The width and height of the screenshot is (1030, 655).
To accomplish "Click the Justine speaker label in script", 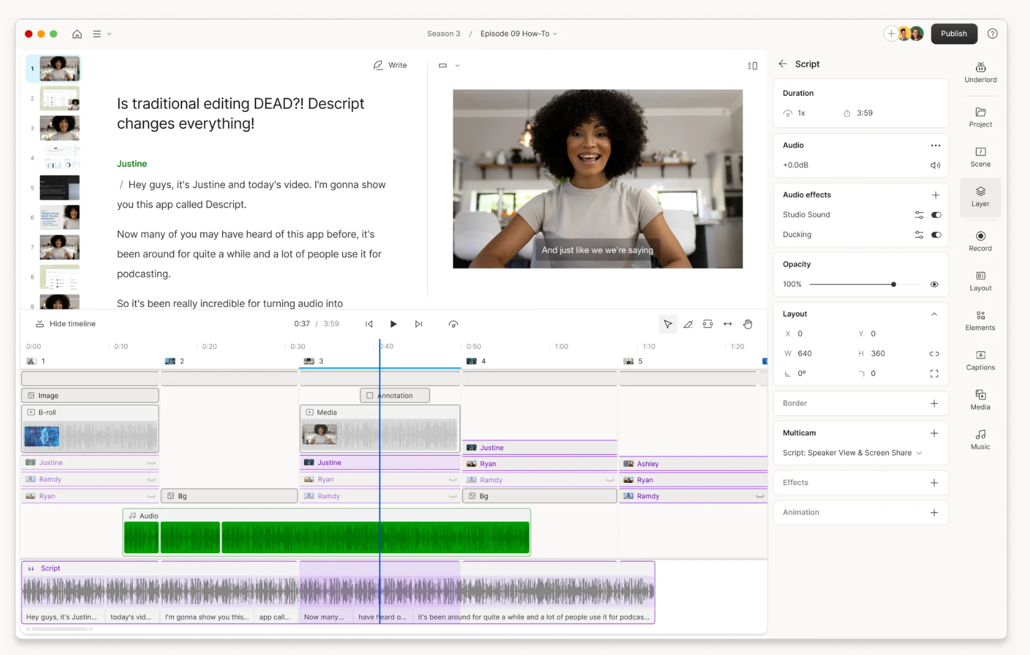I will (132, 164).
